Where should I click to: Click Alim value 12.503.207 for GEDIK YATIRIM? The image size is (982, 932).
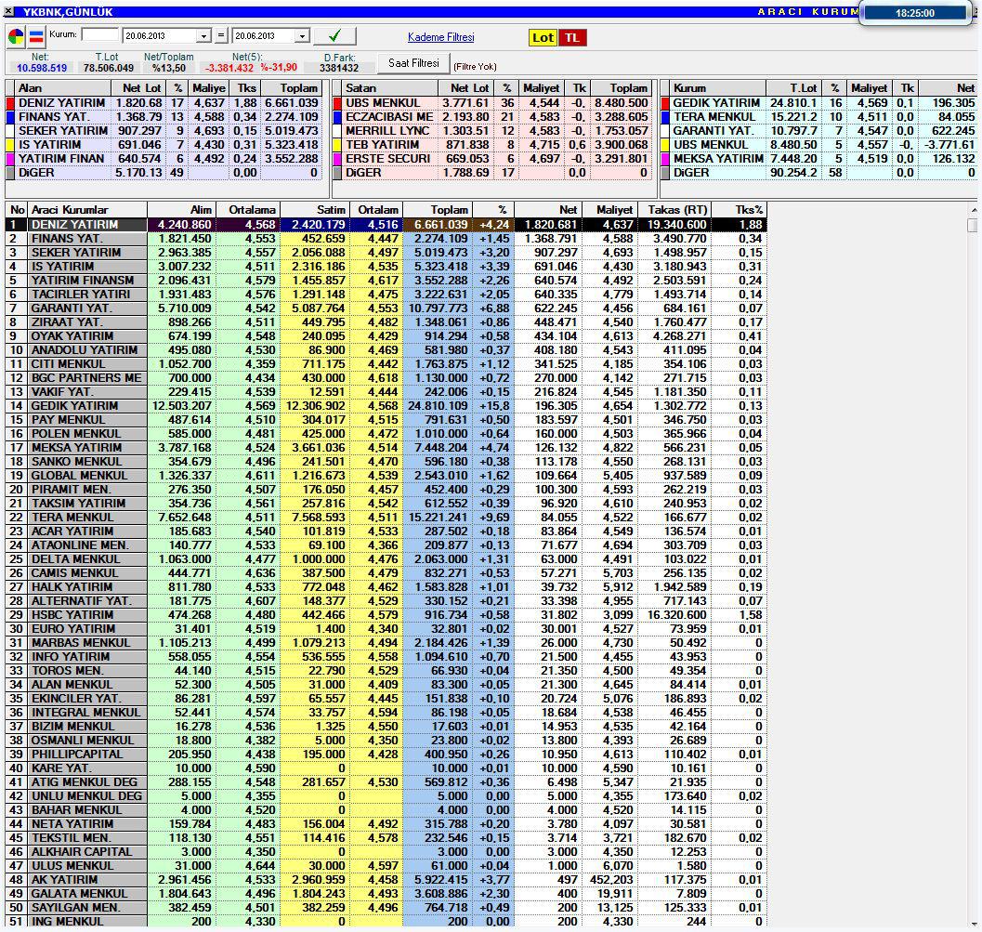(x=181, y=406)
